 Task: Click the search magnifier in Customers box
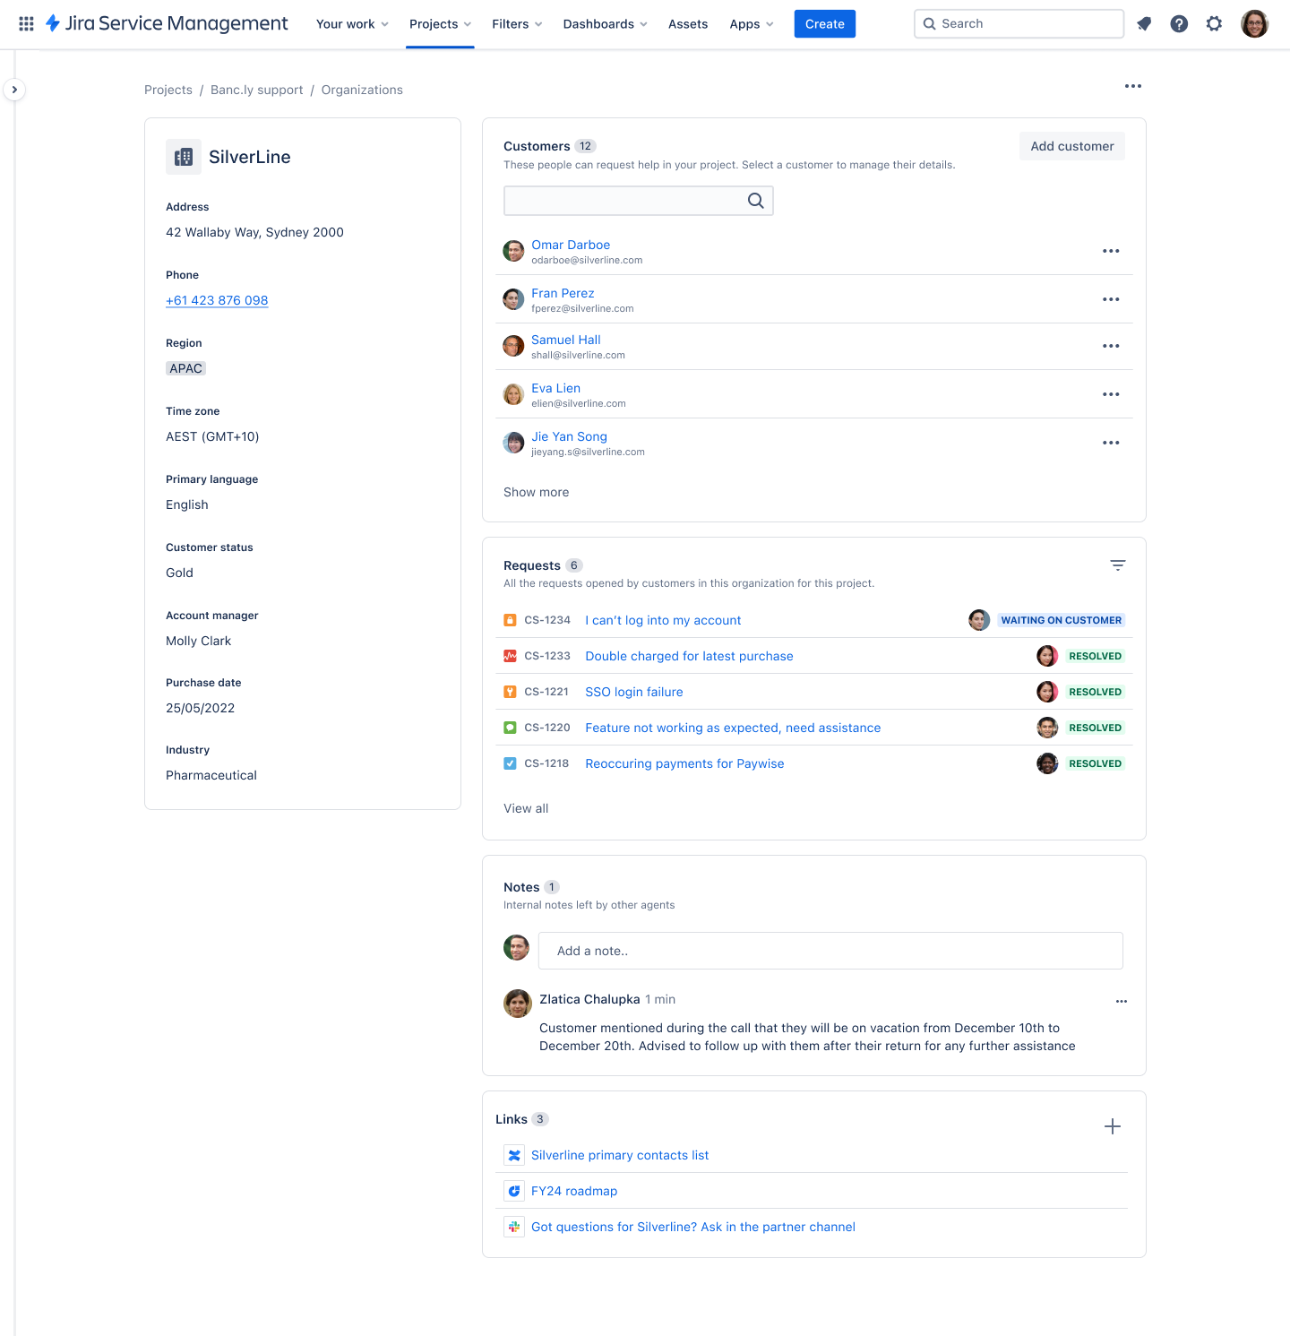[755, 201]
